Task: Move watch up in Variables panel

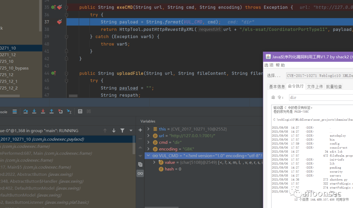Action: click(x=140, y=147)
